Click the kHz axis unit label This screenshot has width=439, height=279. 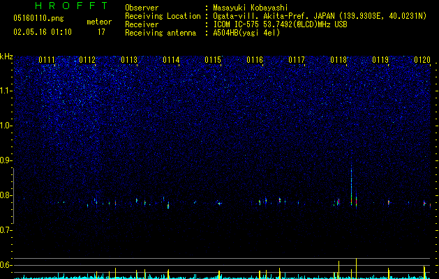[6, 56]
